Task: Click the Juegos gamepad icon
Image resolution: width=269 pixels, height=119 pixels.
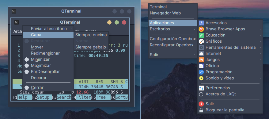Action: point(201,60)
